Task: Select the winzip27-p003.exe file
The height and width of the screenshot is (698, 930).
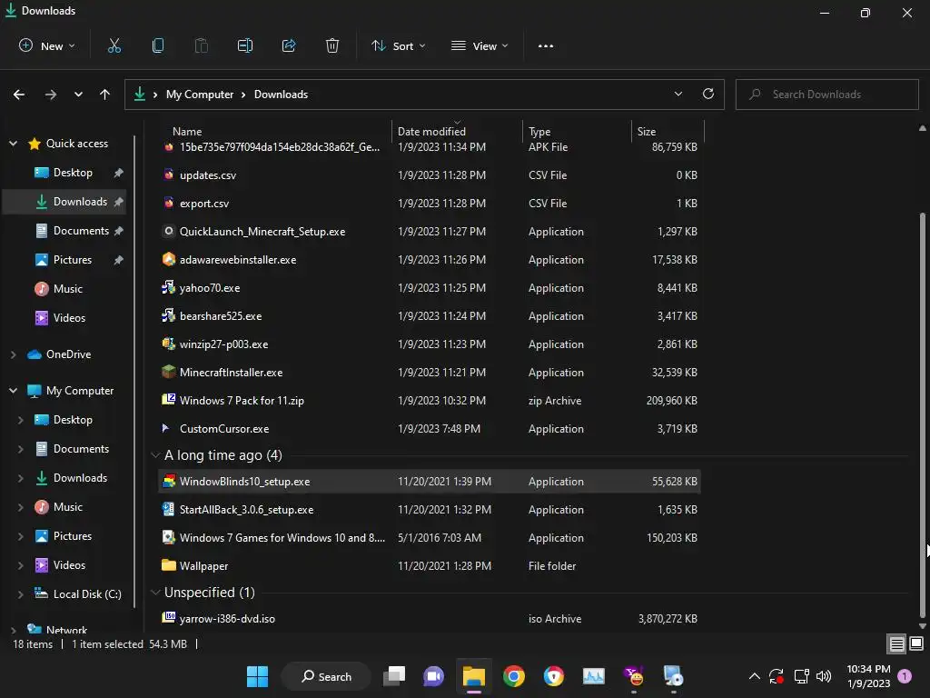Action: pos(430,344)
